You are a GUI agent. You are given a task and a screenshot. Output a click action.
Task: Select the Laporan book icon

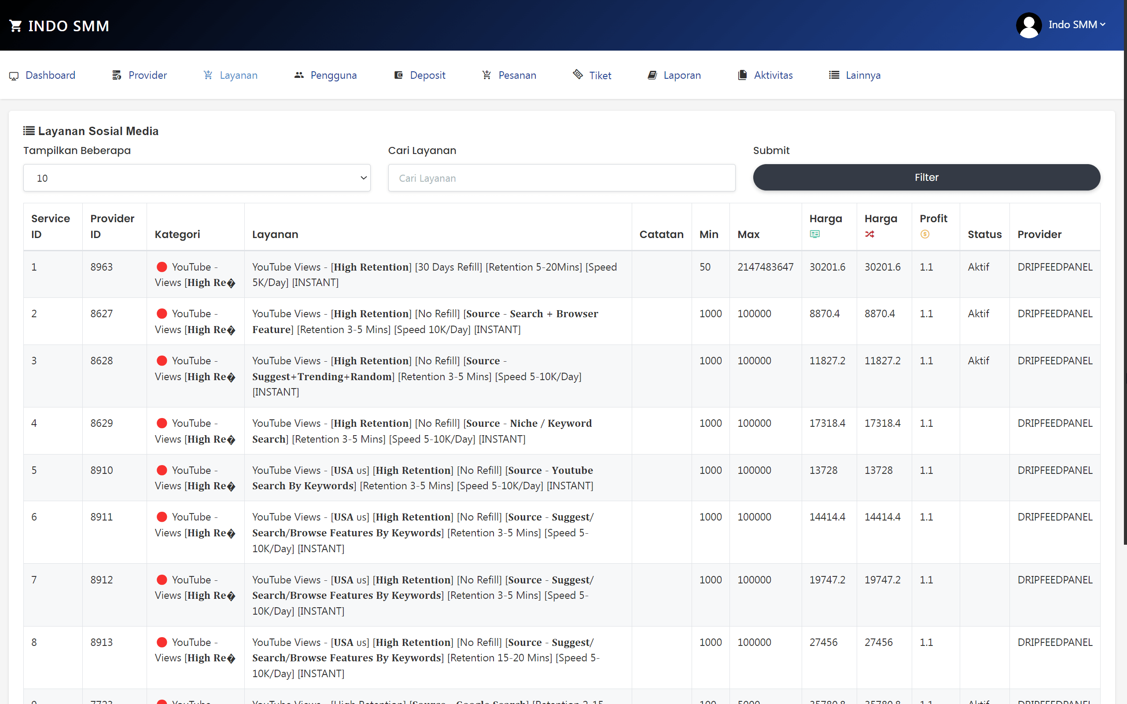(x=652, y=74)
